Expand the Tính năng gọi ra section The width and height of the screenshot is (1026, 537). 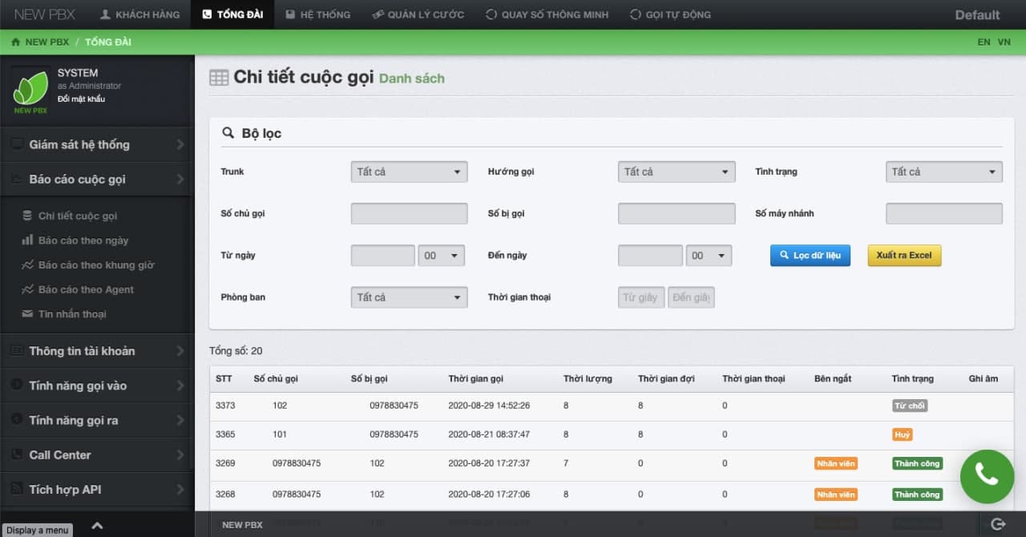(97, 420)
